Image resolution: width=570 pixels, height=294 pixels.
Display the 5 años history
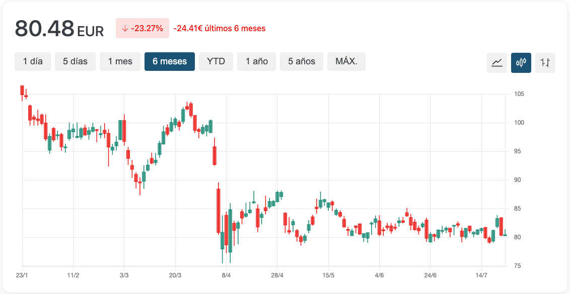click(x=302, y=61)
